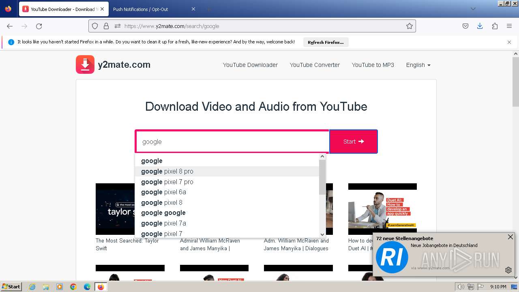This screenshot has width=519, height=292.
Task: List all tabs with the chevron
Action: click(473, 9)
